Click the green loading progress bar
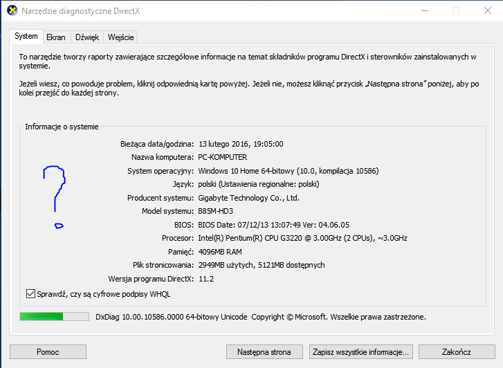The height and width of the screenshot is (368, 503). 54,317
